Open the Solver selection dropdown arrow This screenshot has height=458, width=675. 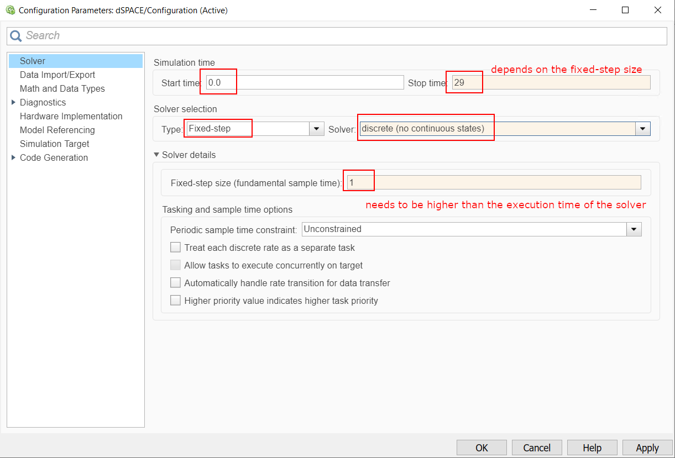point(642,129)
